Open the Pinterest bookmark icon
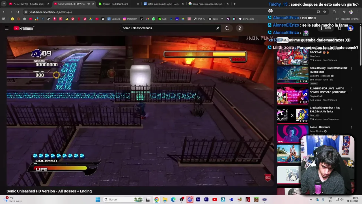Viewport: 362px width, 204px height. [x=85, y=19]
